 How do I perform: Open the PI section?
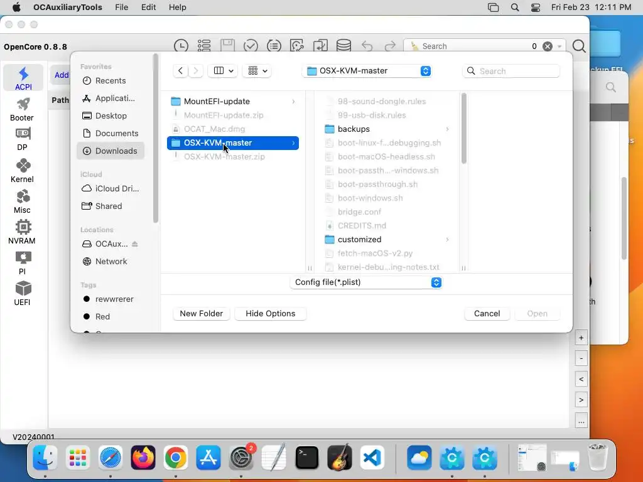[x=22, y=262]
